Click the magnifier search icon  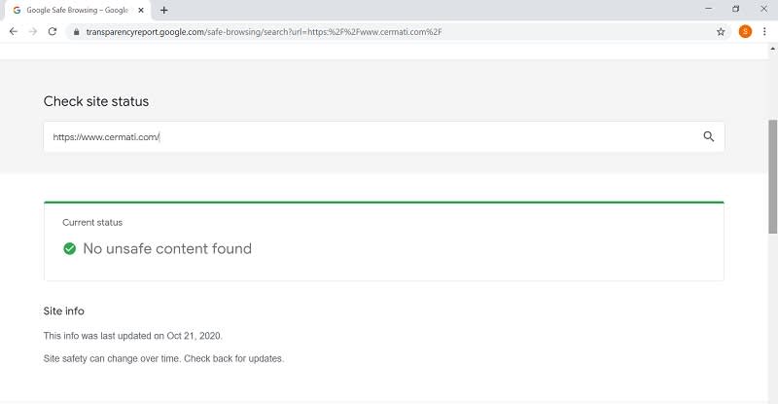tap(708, 136)
